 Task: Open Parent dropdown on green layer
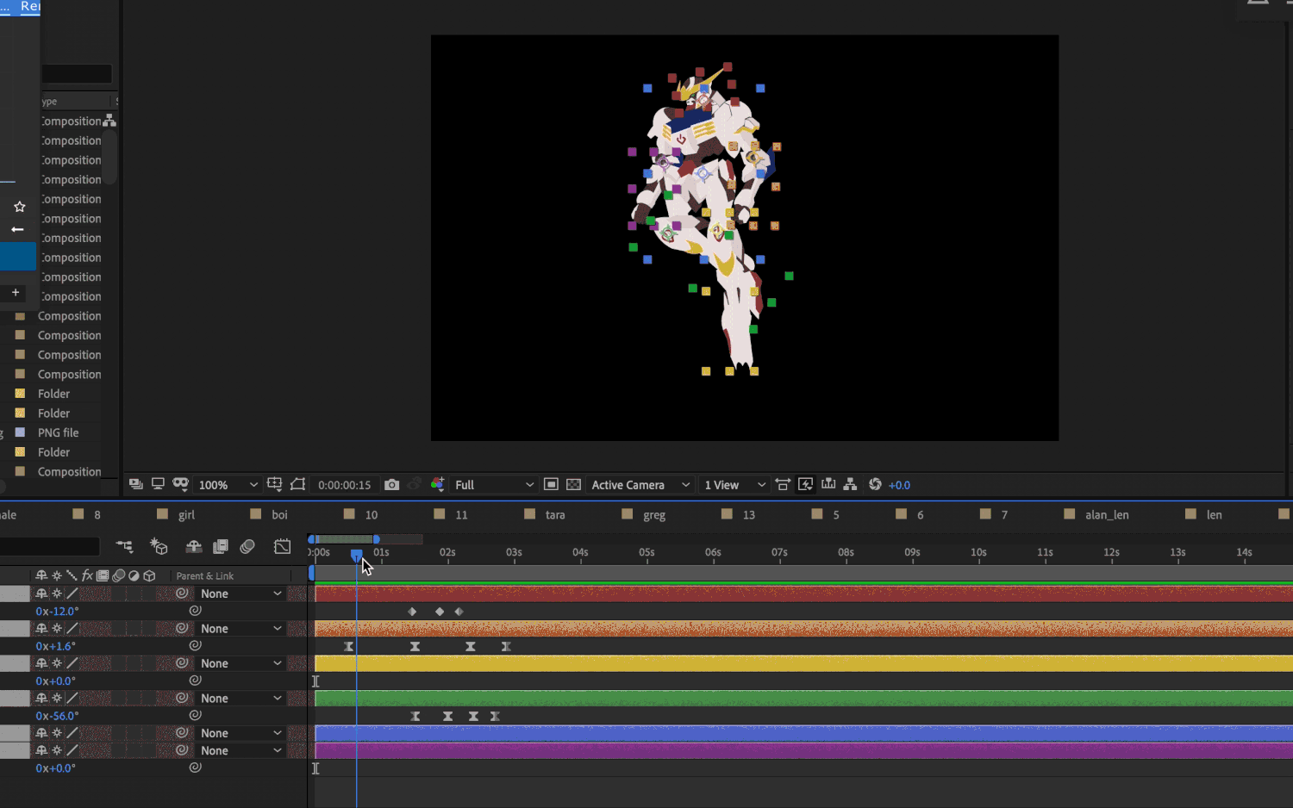tap(240, 699)
